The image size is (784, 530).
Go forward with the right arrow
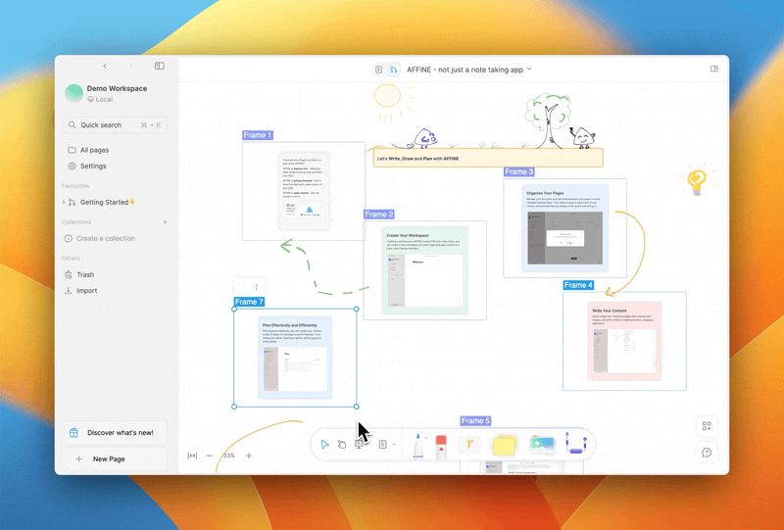point(131,66)
